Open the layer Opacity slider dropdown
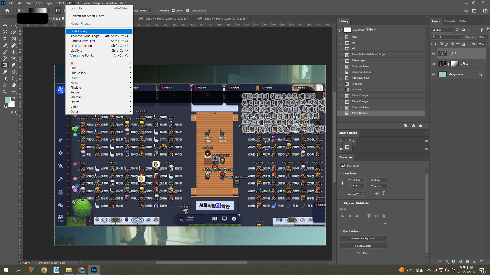The image size is (490, 275). click(487, 37)
